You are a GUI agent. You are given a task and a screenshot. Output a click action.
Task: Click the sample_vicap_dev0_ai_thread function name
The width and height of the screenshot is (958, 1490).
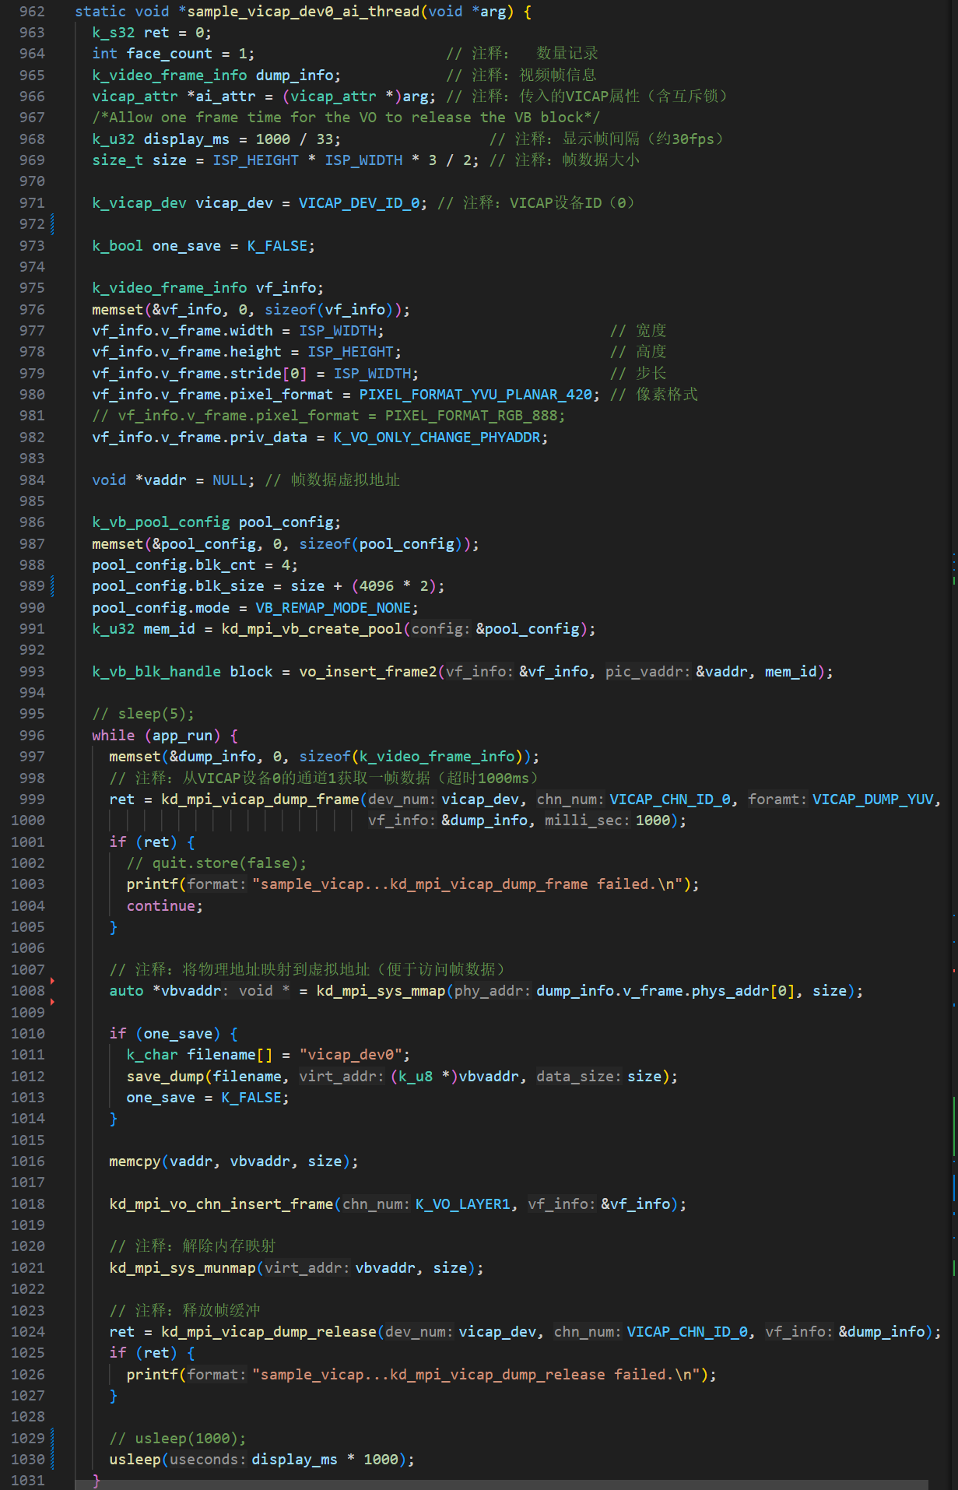[304, 12]
